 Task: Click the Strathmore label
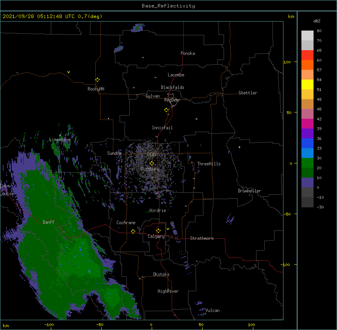tap(202, 238)
